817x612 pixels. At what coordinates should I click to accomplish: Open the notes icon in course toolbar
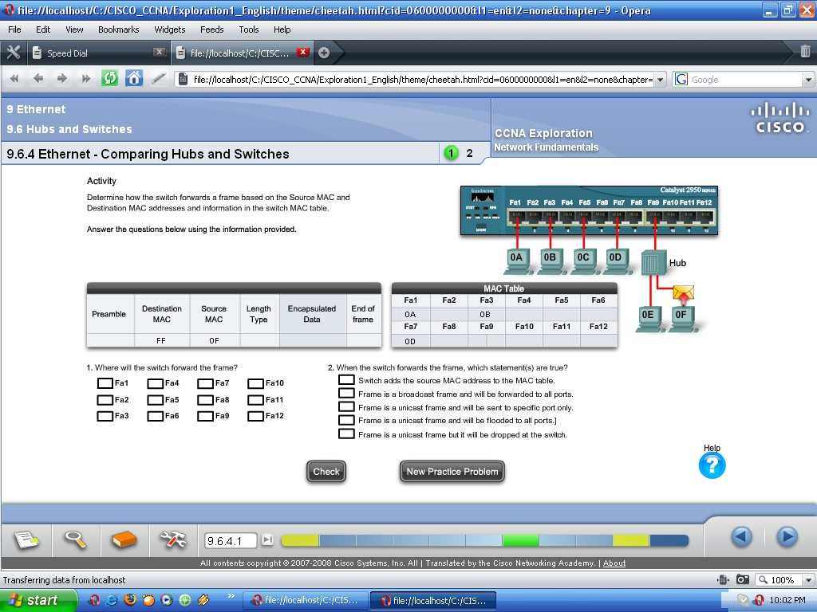pos(26,539)
